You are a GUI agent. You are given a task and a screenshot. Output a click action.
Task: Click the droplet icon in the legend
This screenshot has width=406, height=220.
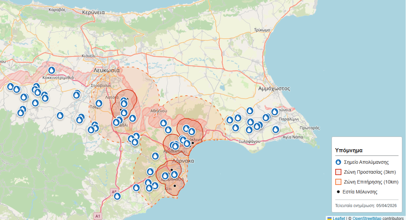(x=338, y=162)
